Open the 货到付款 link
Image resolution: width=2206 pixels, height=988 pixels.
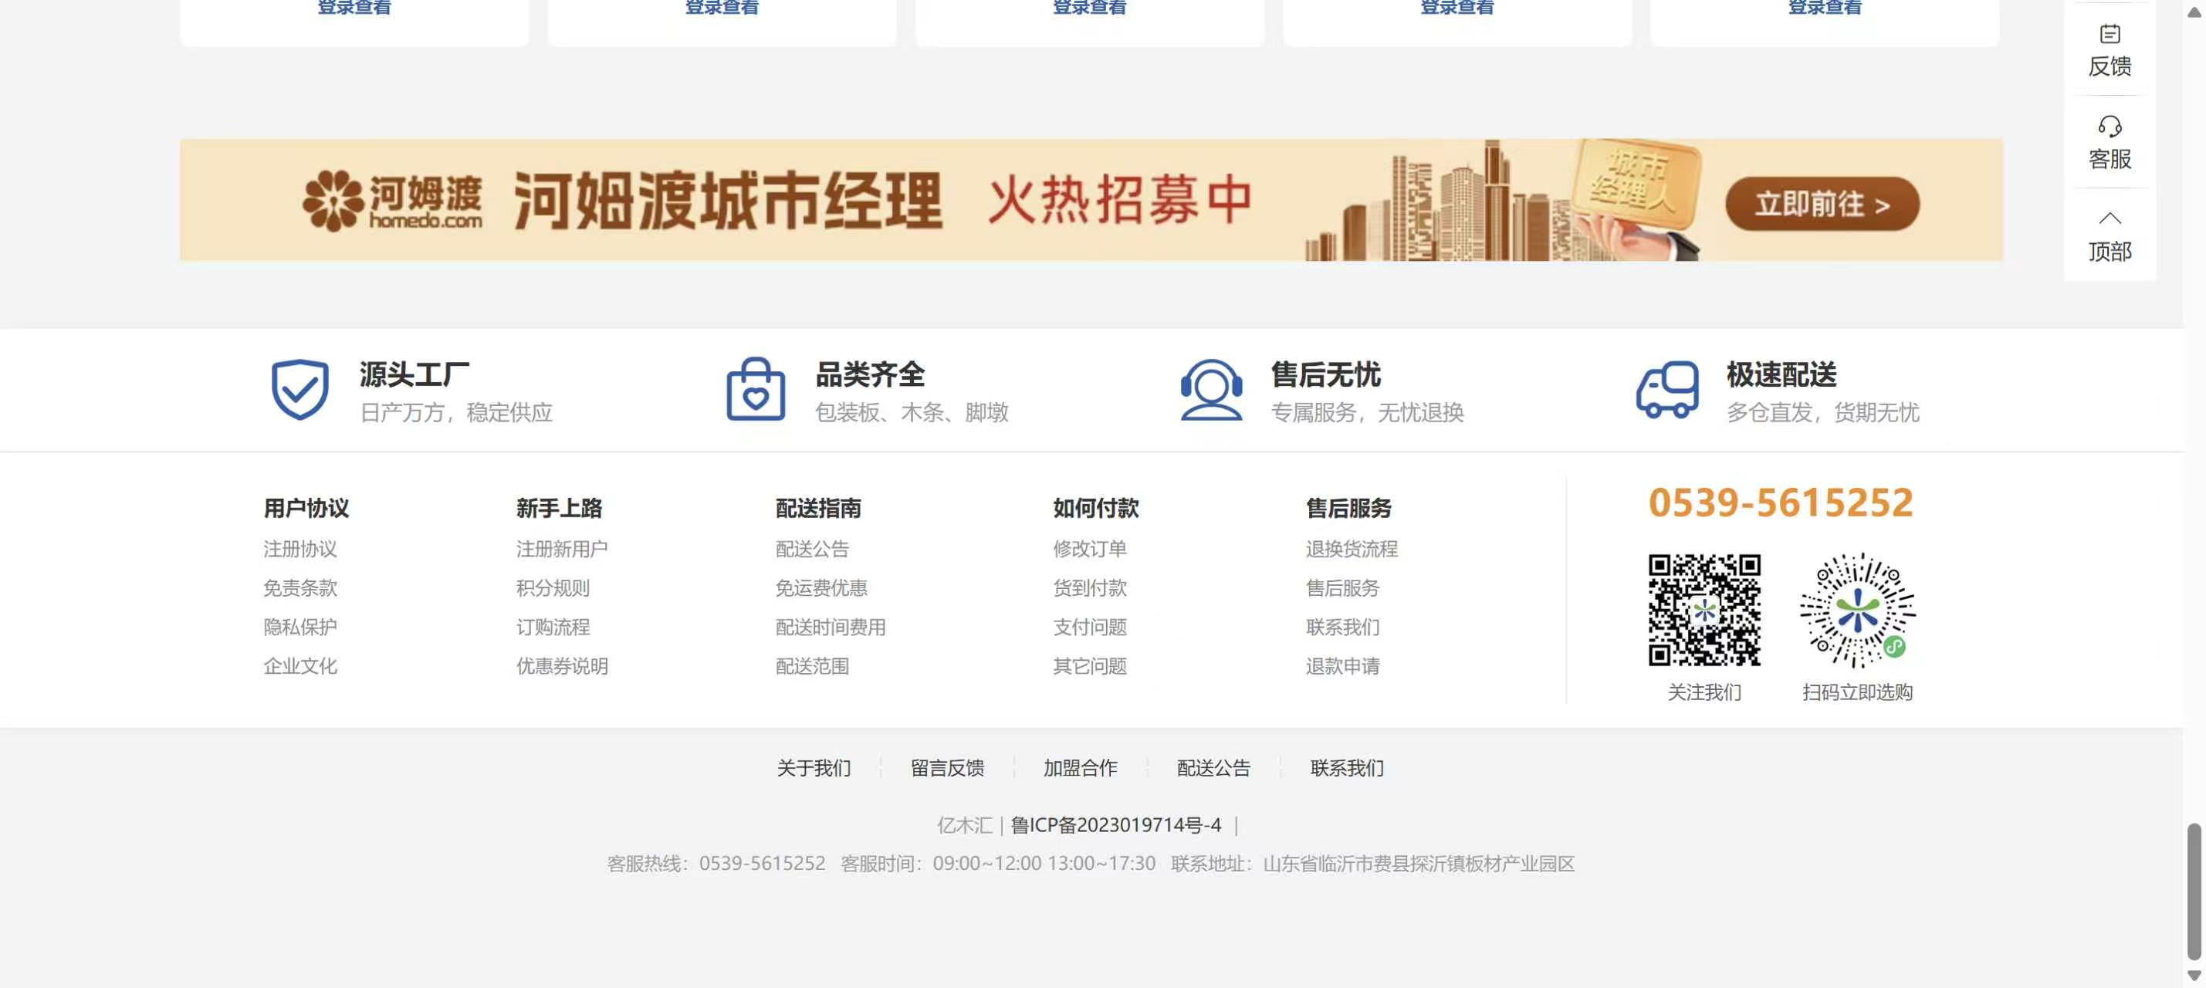point(1089,588)
